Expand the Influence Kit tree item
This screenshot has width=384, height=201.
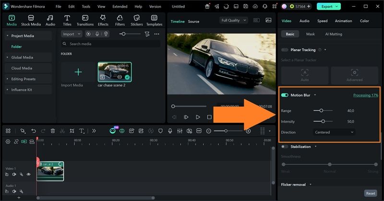(x=8, y=90)
